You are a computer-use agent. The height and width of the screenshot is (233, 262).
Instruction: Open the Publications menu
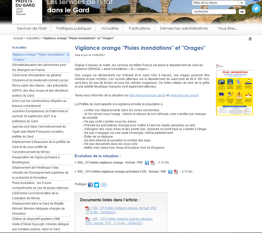(139, 28)
